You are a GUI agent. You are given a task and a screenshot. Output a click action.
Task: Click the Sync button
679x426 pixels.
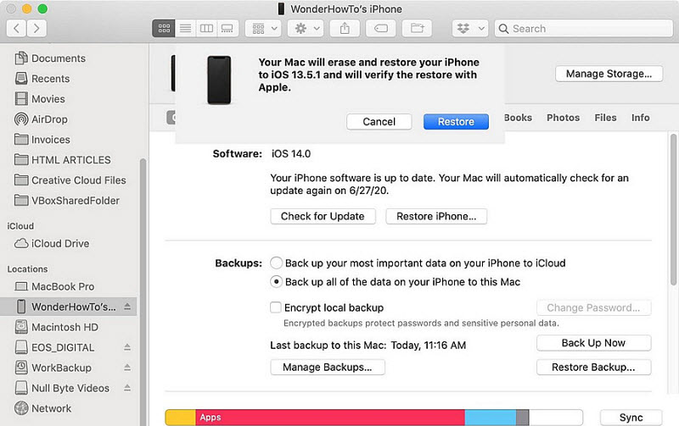(631, 418)
